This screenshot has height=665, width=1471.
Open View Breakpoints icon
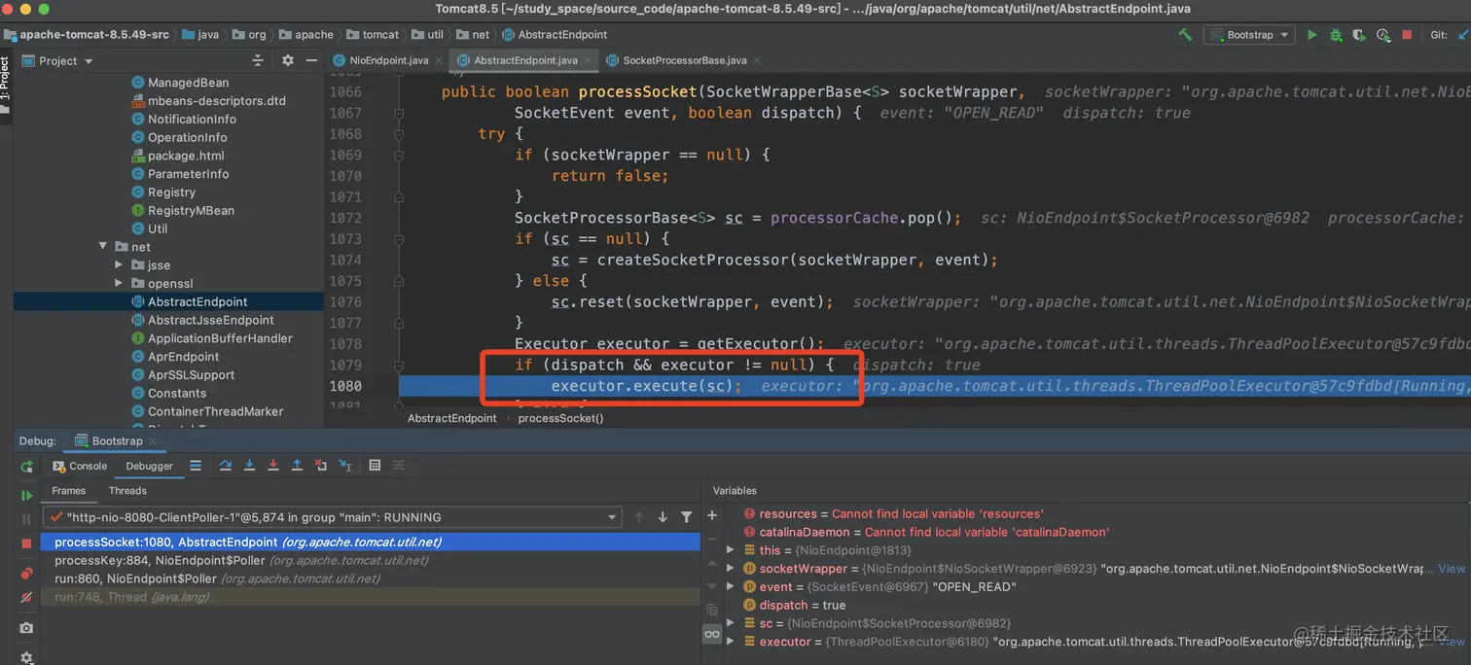(x=26, y=573)
